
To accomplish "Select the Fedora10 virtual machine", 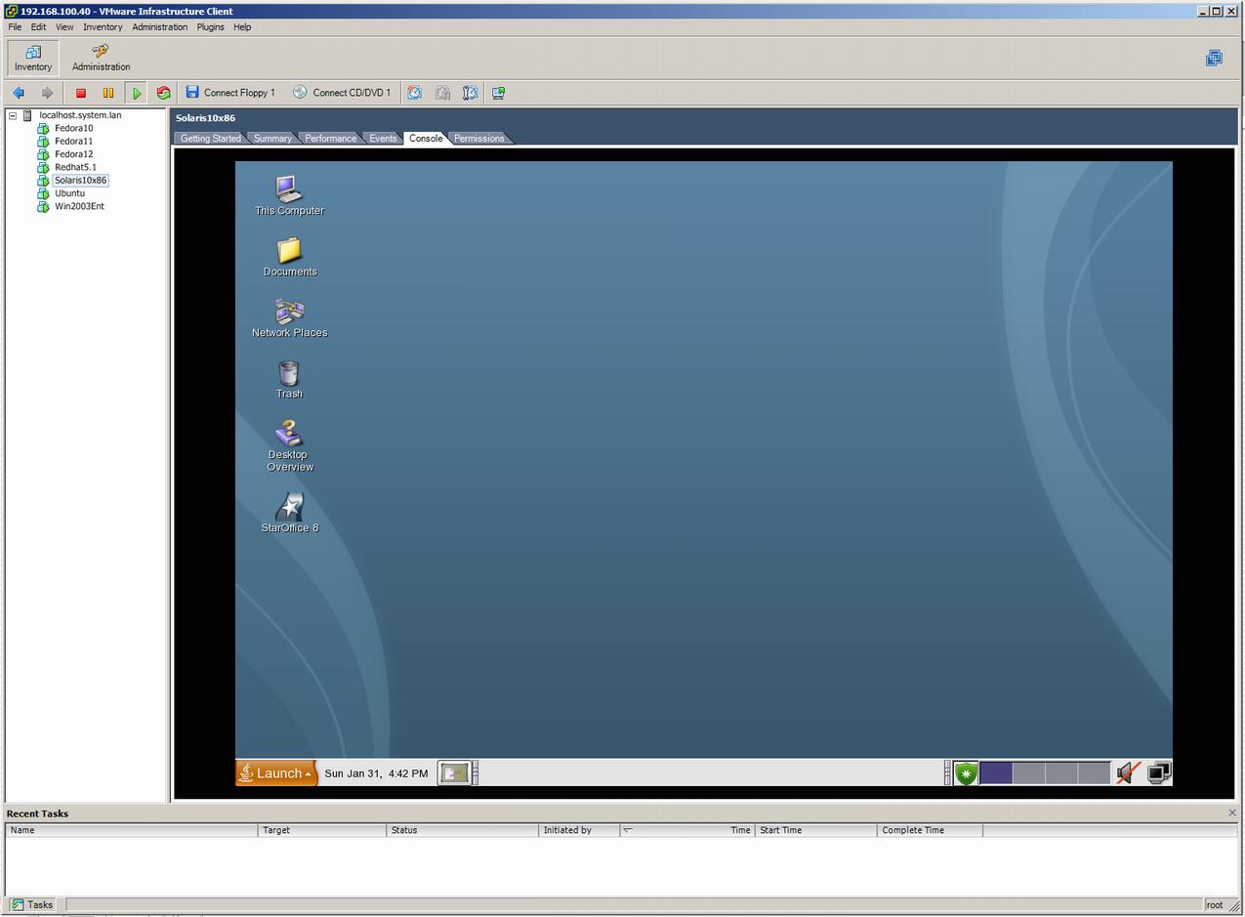I will [x=73, y=128].
